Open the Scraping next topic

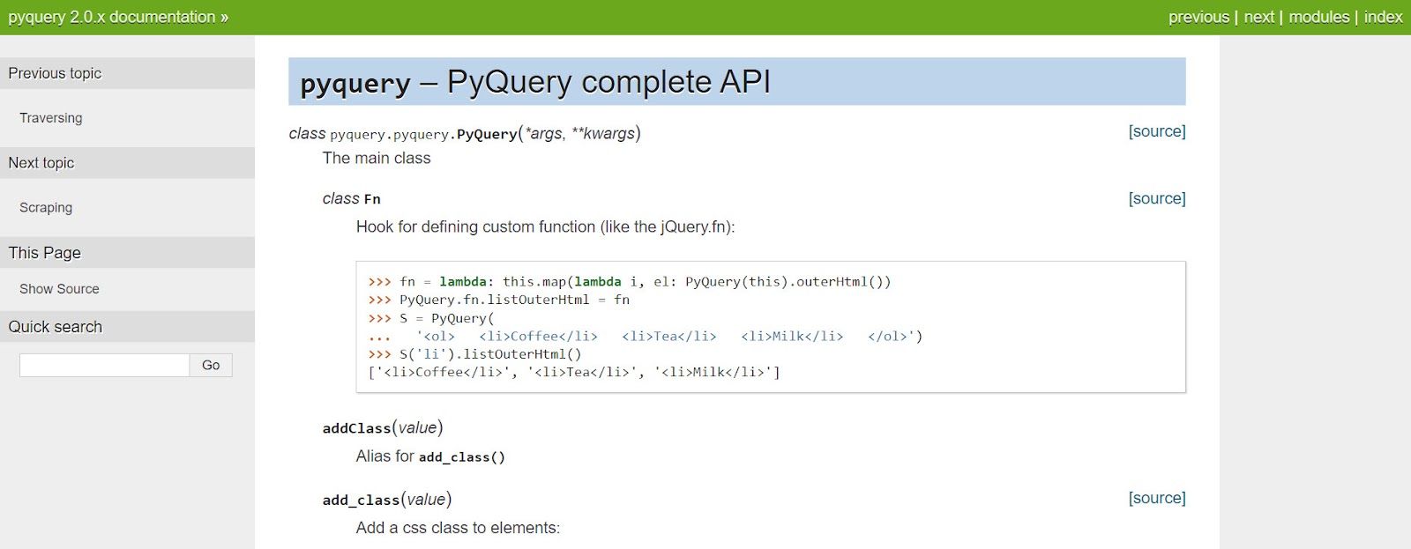pyautogui.click(x=46, y=208)
